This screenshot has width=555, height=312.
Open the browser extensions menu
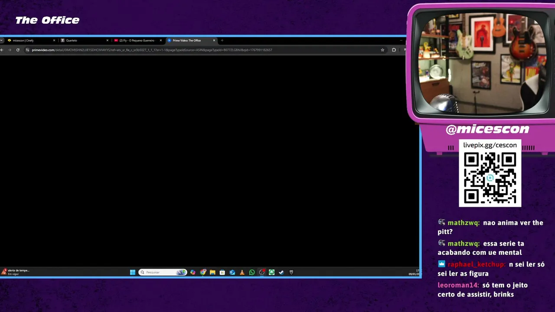[394, 50]
